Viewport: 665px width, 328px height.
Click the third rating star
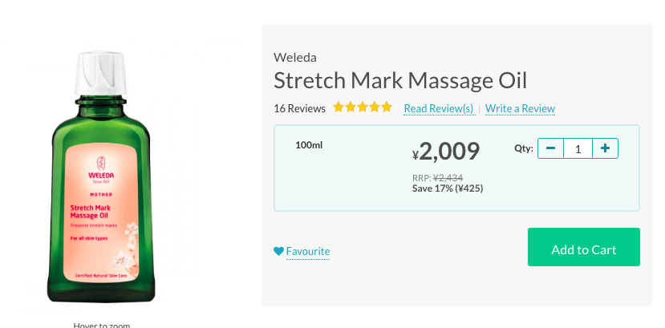[363, 107]
